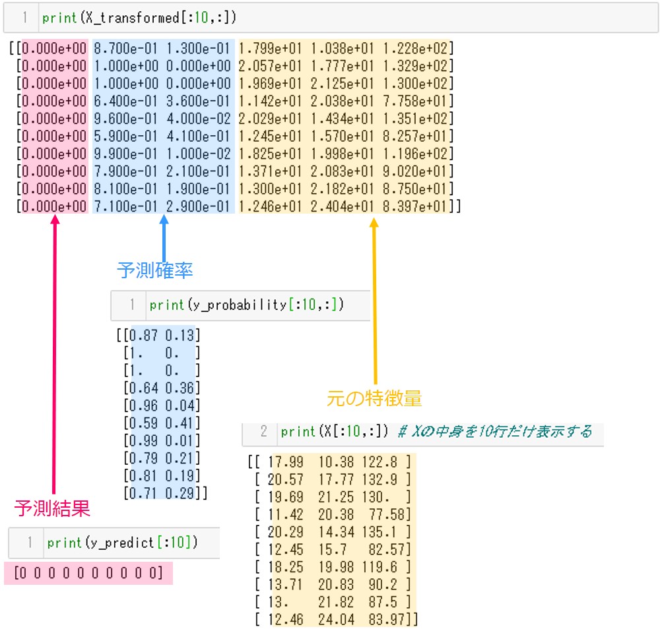Click the print(y_probability[:10,:]) code cell
Image resolution: width=660 pixels, height=629 pixels.
[x=247, y=305]
